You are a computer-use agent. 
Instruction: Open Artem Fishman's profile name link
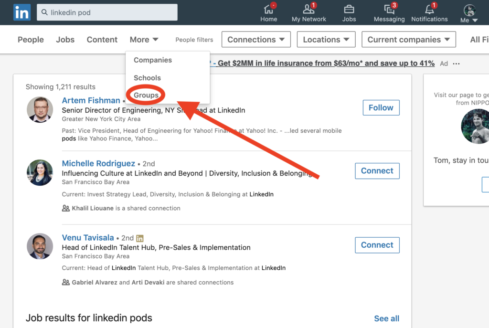tap(91, 100)
